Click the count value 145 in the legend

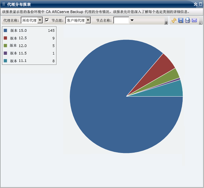51,30
